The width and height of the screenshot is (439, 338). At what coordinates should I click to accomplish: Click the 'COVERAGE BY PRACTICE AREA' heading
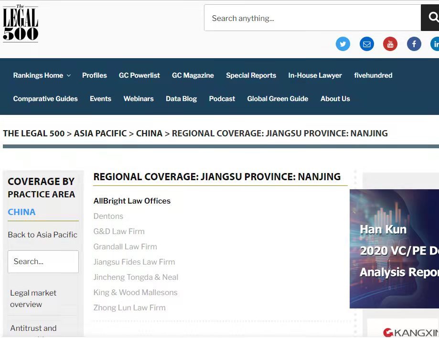click(42, 188)
